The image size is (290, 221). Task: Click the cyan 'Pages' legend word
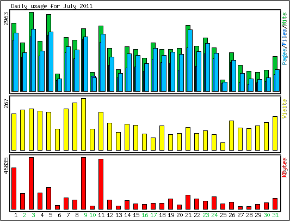284,57
